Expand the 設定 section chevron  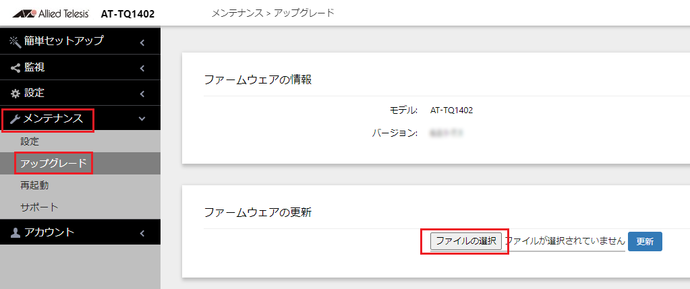tap(142, 94)
